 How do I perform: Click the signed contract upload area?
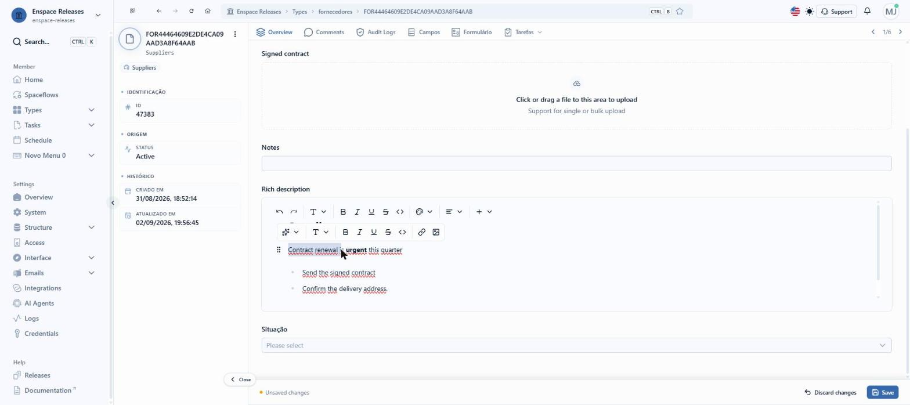point(576,96)
